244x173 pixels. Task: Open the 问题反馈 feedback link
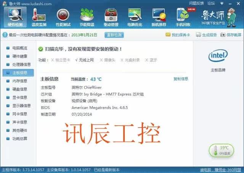pos(196,3)
